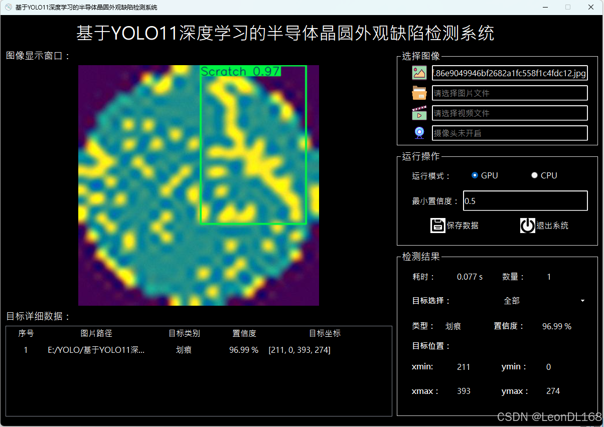Click the 最小置信度 field containing 0.5
This screenshot has width=604, height=427.
[525, 201]
